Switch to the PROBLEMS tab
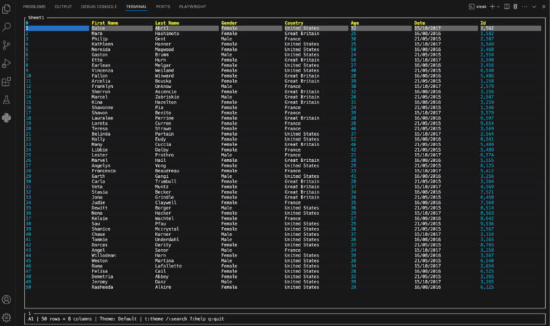This screenshot has width=550, height=326. click(34, 7)
